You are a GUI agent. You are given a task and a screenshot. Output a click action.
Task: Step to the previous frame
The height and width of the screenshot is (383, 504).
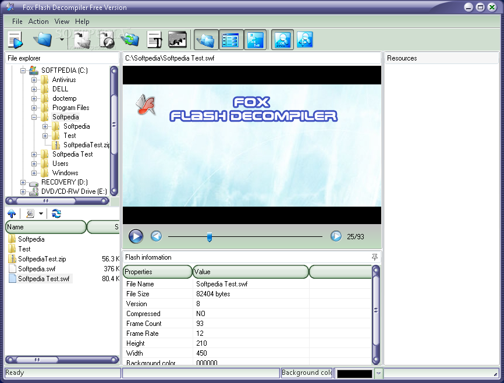(156, 236)
